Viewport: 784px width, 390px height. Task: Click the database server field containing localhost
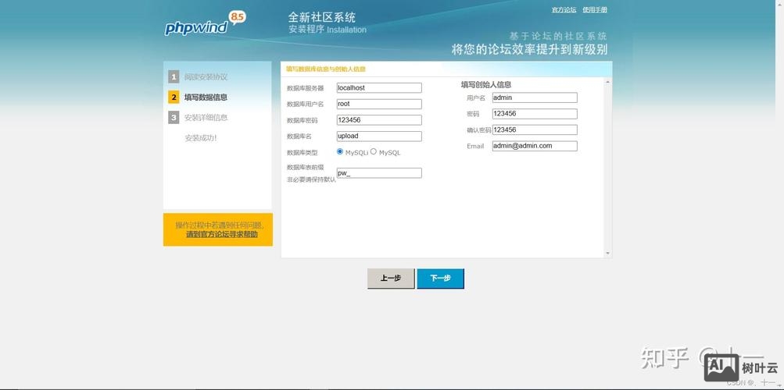(x=379, y=88)
